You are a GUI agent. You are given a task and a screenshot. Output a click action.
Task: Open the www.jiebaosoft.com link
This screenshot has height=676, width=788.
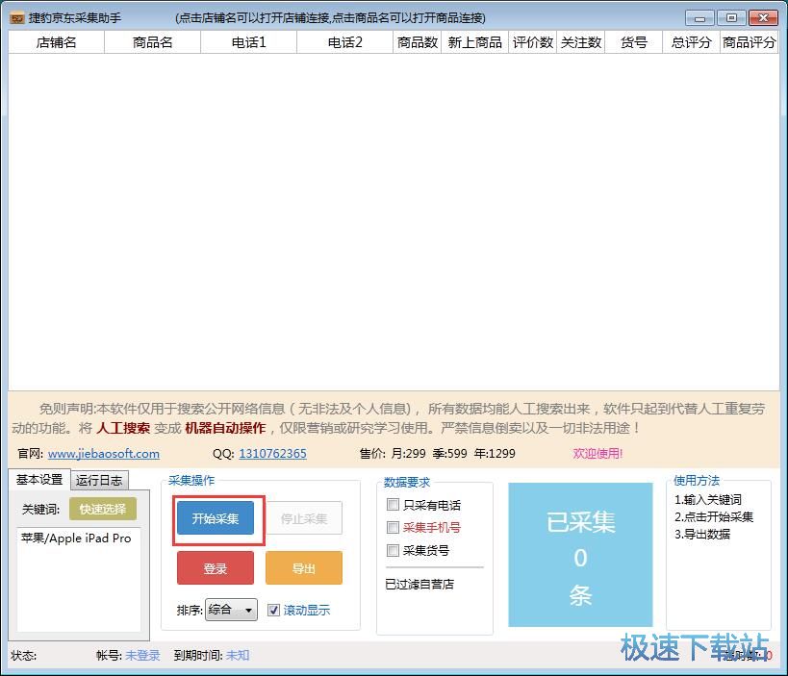coord(104,454)
